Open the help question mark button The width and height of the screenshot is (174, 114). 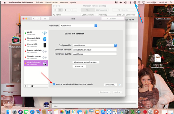(119, 85)
